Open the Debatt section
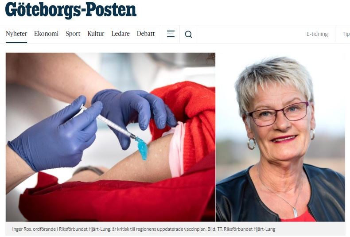Viewport: 350px width, 237px height. [146, 34]
